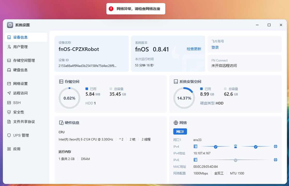Click the red error alert icon
This screenshot has width=289, height=186.
pos(111,9)
